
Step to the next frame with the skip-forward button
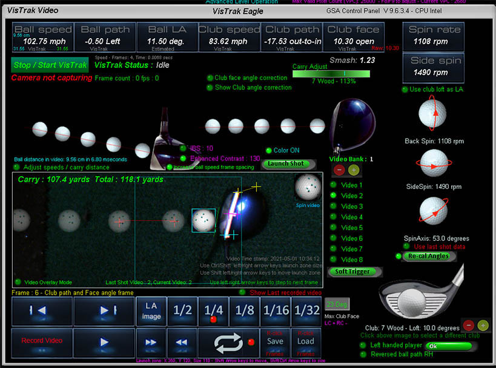[104, 312]
